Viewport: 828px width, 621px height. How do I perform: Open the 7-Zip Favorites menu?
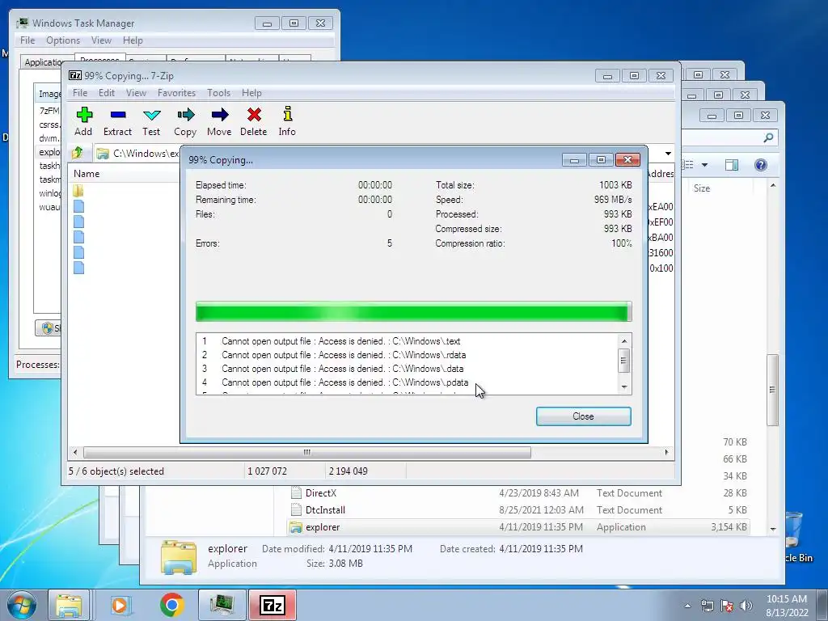pyautogui.click(x=176, y=93)
